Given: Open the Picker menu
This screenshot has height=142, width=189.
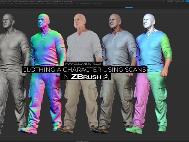Looking at the screenshot, I should pyautogui.click(x=43, y=3).
